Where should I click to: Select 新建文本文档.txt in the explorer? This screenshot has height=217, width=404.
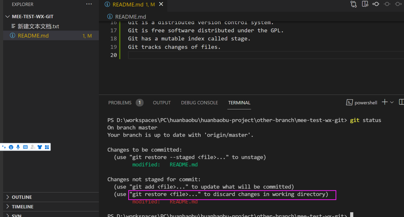tap(38, 26)
